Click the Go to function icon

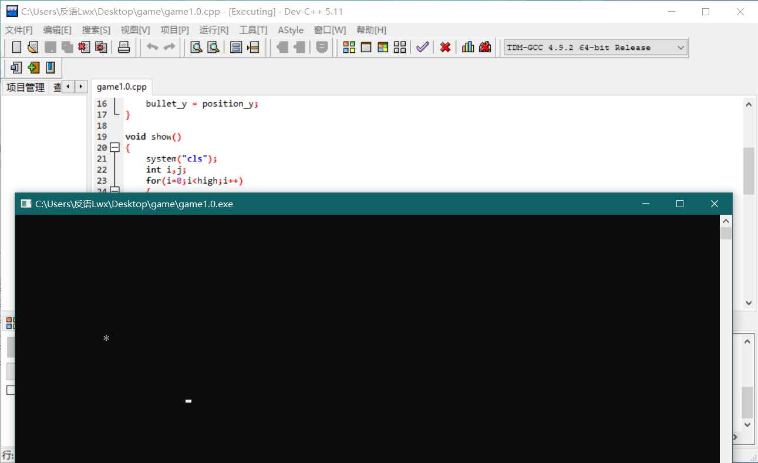237,48
